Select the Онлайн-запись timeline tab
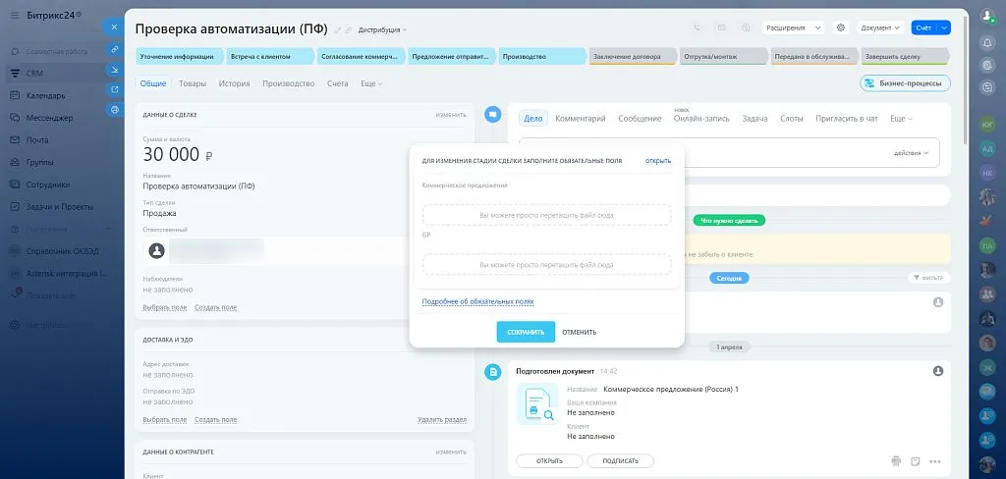 point(701,119)
